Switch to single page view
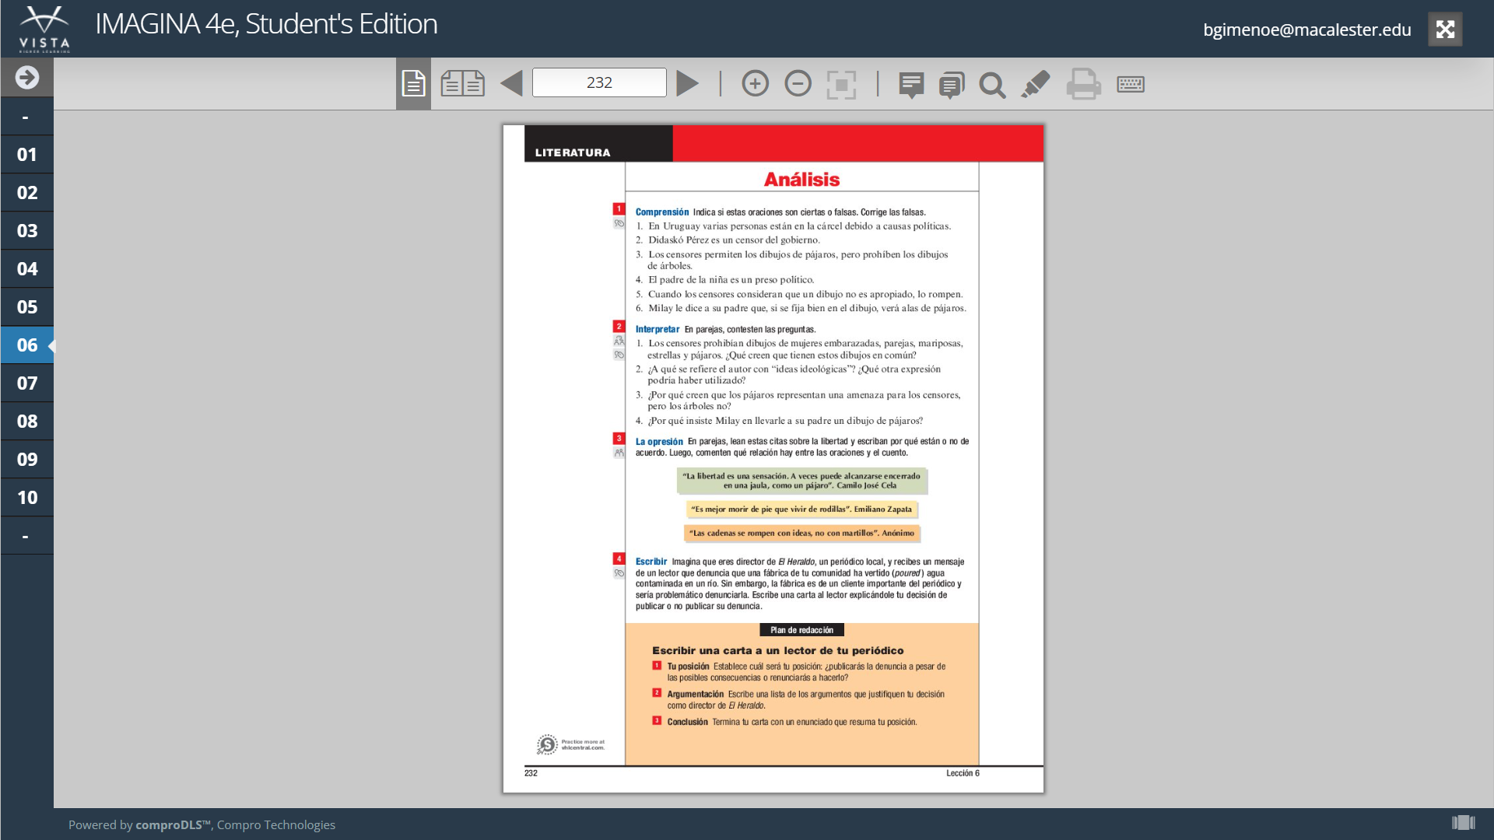1494x840 pixels. tap(413, 83)
